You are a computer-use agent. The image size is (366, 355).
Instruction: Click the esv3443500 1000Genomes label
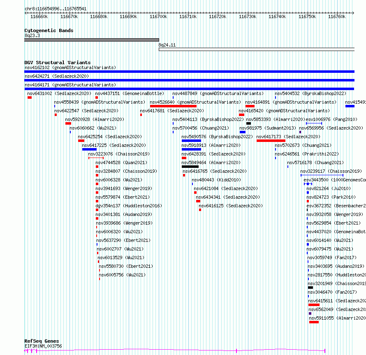pos(334,180)
